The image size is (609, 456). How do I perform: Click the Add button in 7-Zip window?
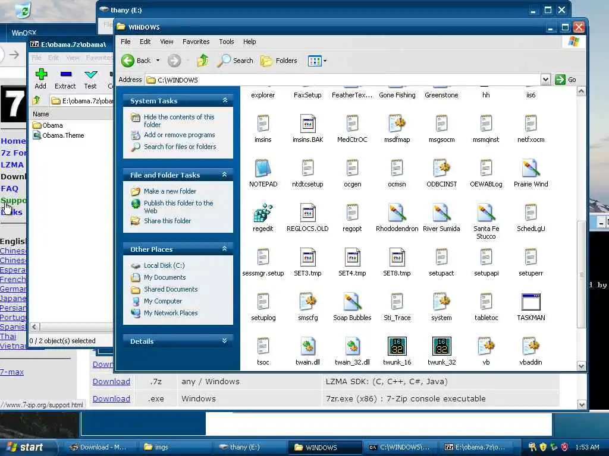pyautogui.click(x=40, y=79)
